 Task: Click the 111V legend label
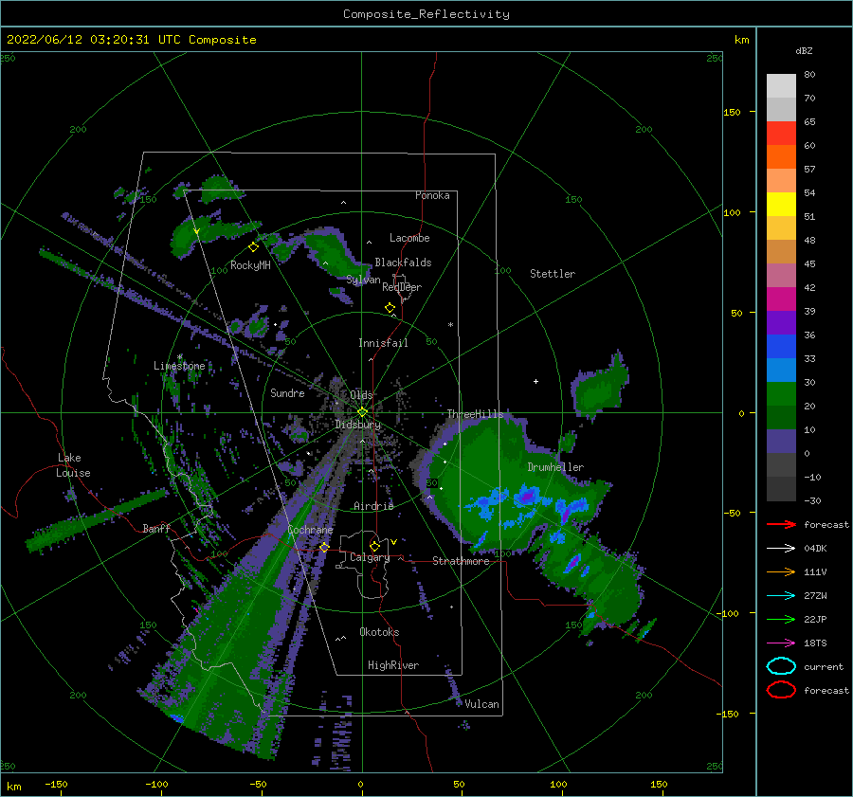[815, 571]
